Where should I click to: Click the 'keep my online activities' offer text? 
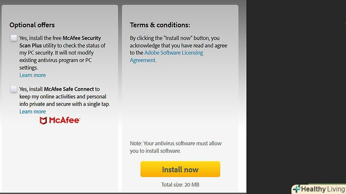click(x=62, y=97)
